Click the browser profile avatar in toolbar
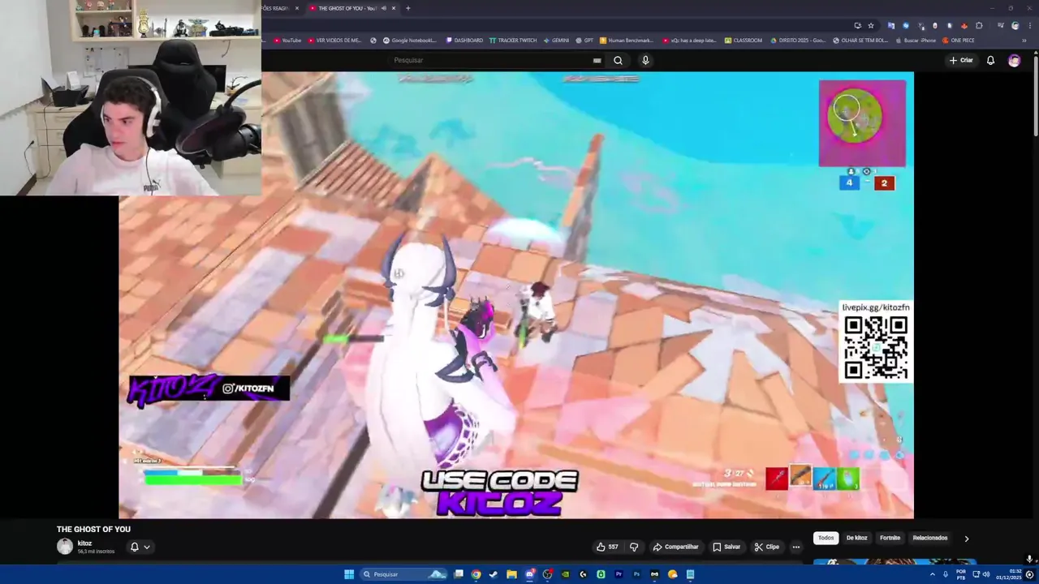 click(1015, 25)
